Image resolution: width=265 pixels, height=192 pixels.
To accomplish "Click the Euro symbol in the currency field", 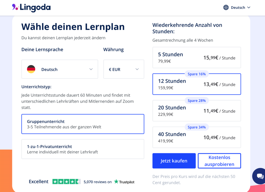I will click(110, 69).
